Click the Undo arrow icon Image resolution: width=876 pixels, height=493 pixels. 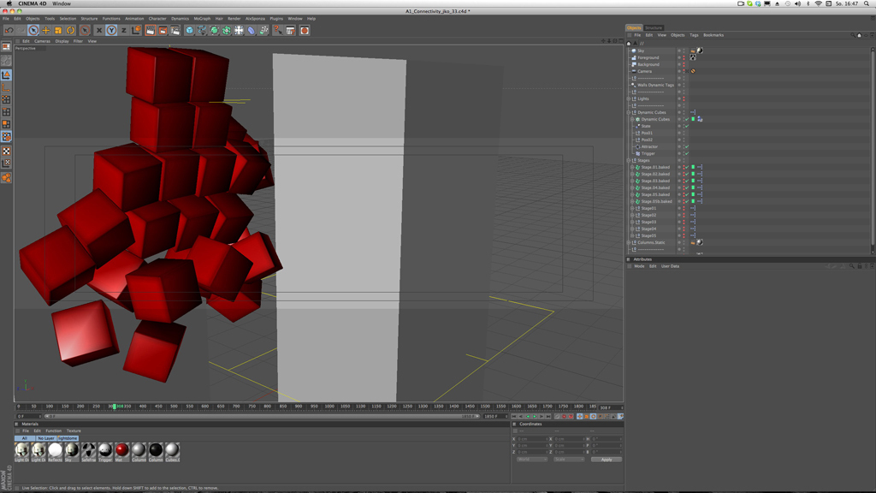click(9, 31)
